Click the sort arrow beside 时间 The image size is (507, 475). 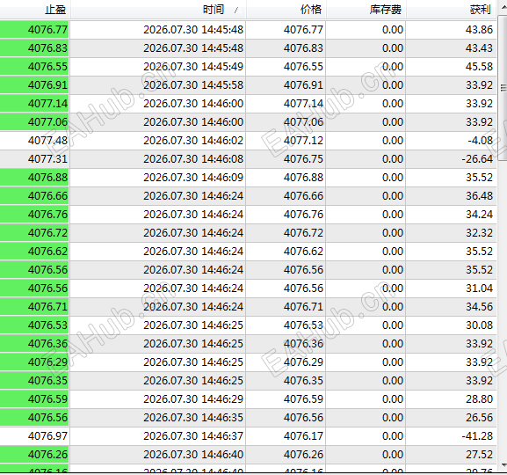[x=236, y=11]
